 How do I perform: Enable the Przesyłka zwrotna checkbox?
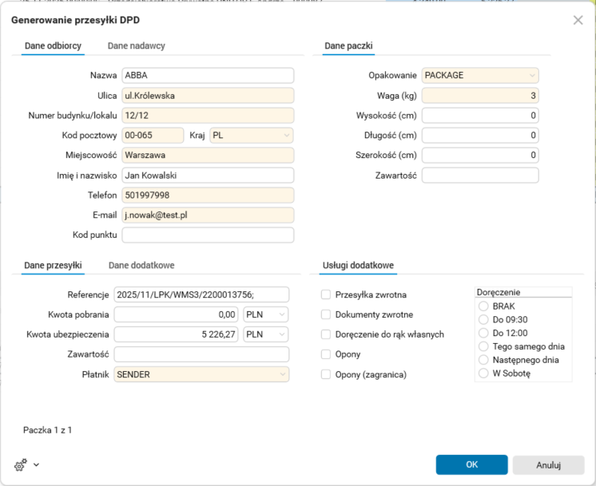(326, 294)
